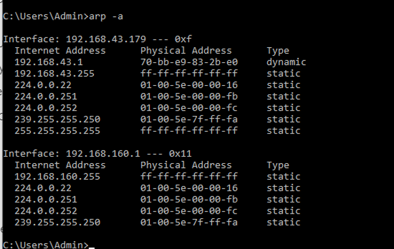
Task: Click 224.0.0.251 in the second table
Action: coord(46,200)
